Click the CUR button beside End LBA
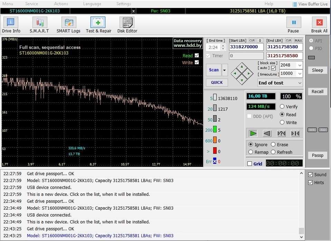 [x=289, y=40]
